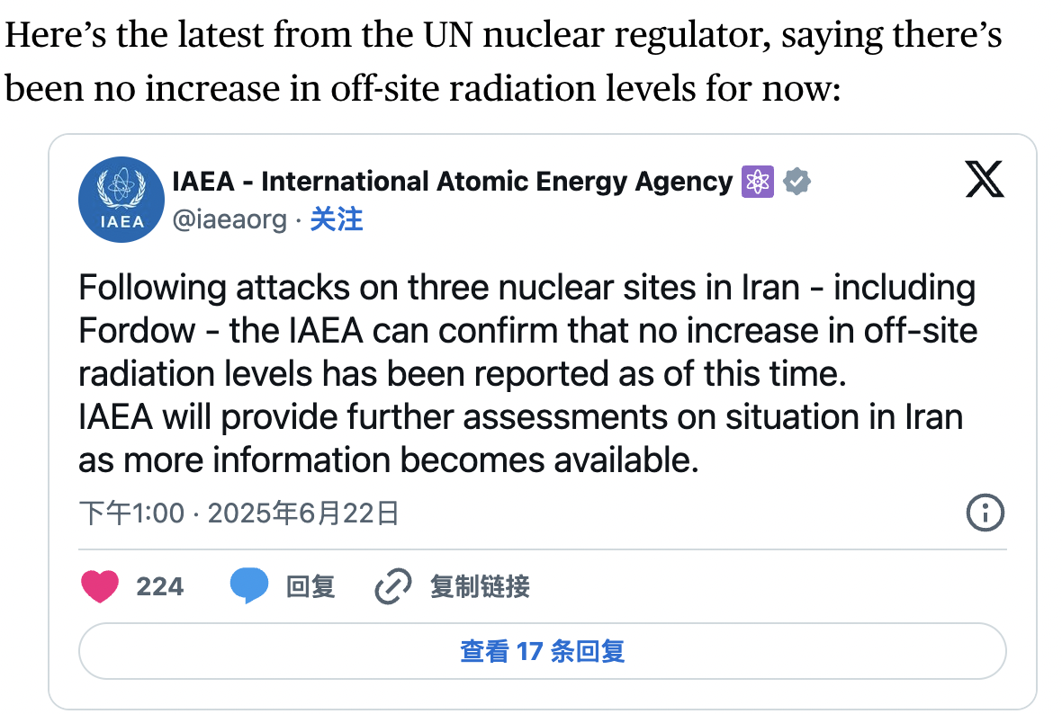Viewport: 1062px width, 714px height.
Task: Click the 复制链接 copy link label
Action: point(480,587)
